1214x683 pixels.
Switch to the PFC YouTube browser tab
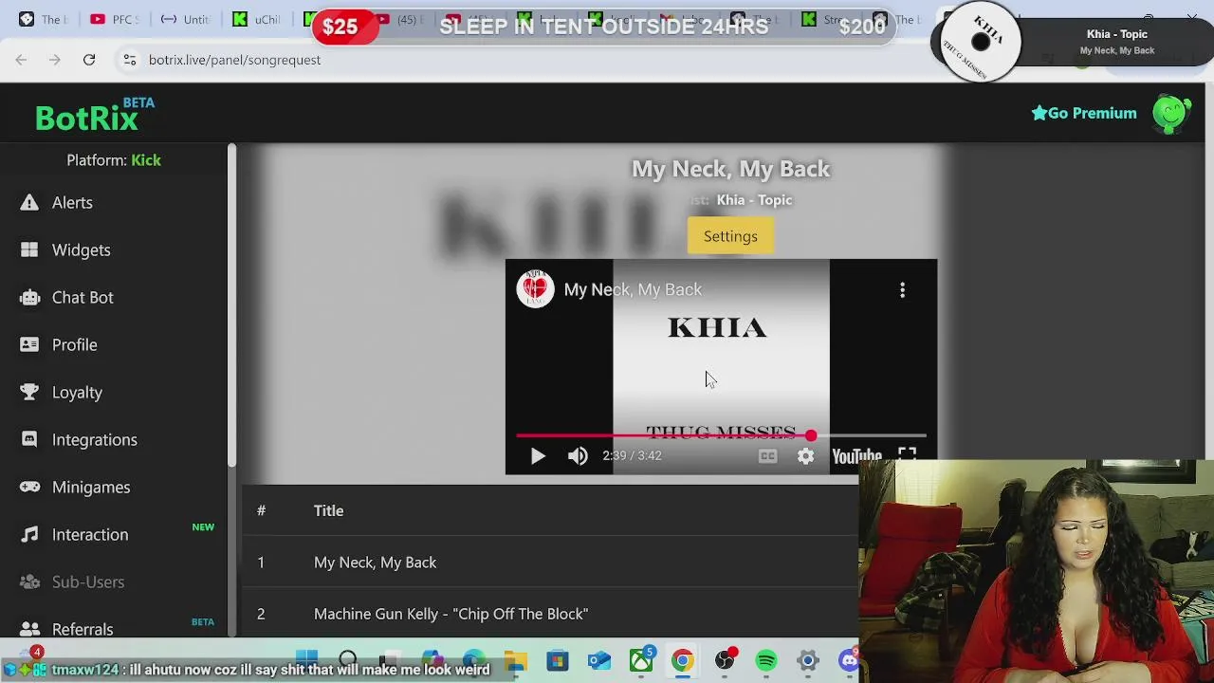coord(113,19)
